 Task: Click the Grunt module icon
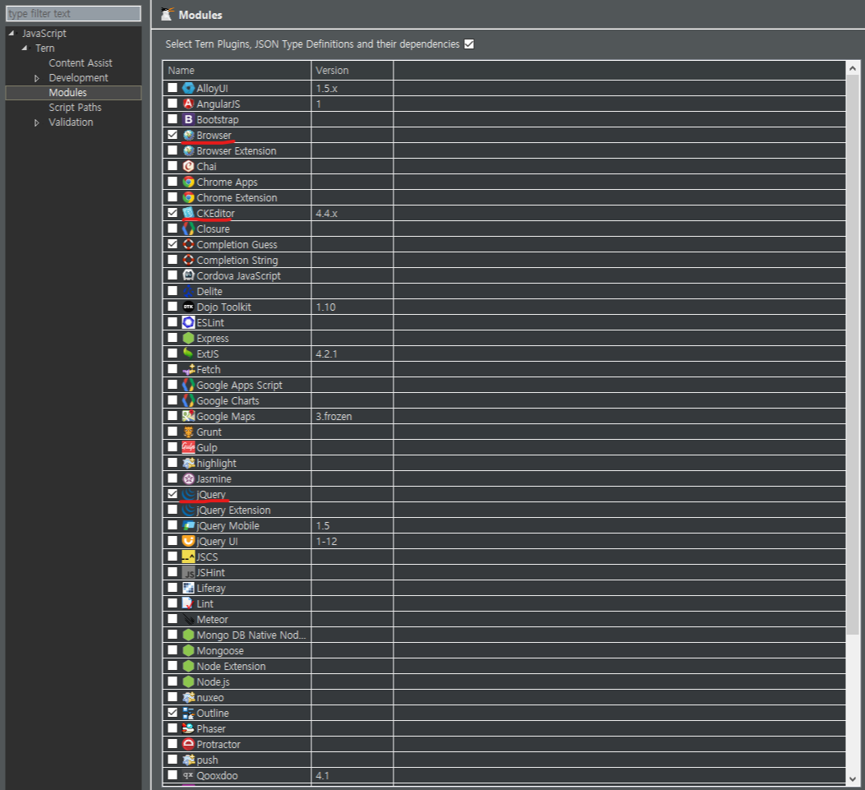tap(188, 432)
